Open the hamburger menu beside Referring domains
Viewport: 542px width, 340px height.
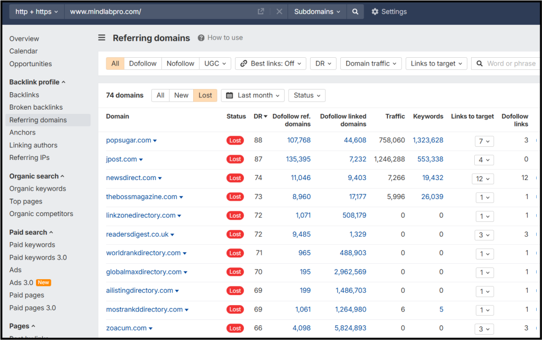click(x=102, y=38)
